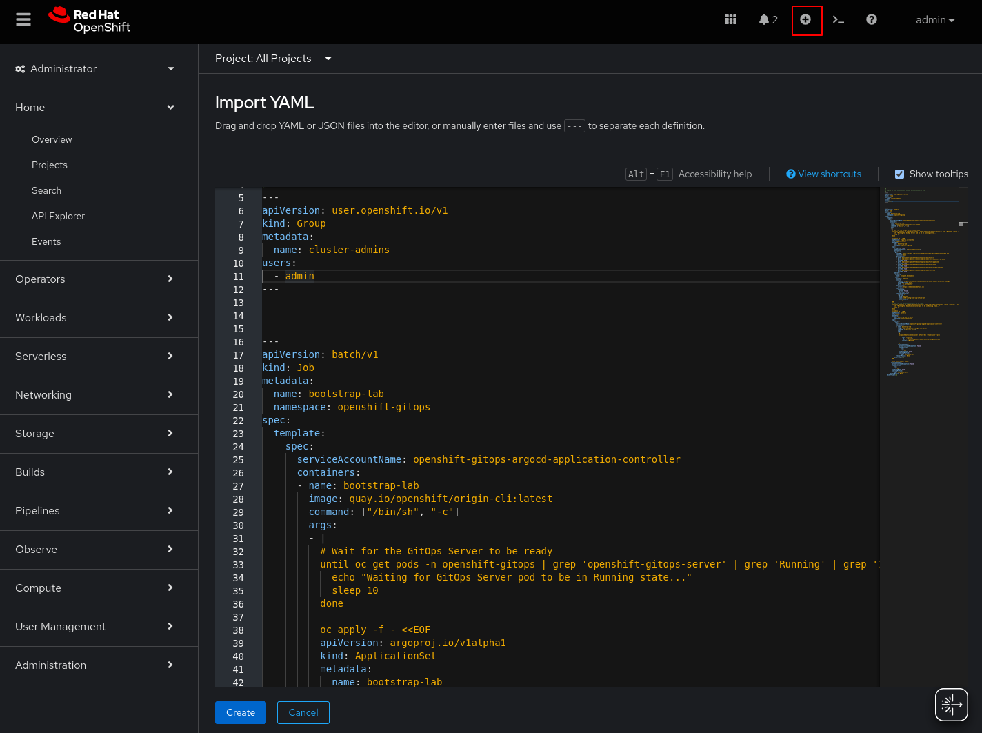Open the API Explorer page
This screenshot has width=982, height=733.
point(58,216)
